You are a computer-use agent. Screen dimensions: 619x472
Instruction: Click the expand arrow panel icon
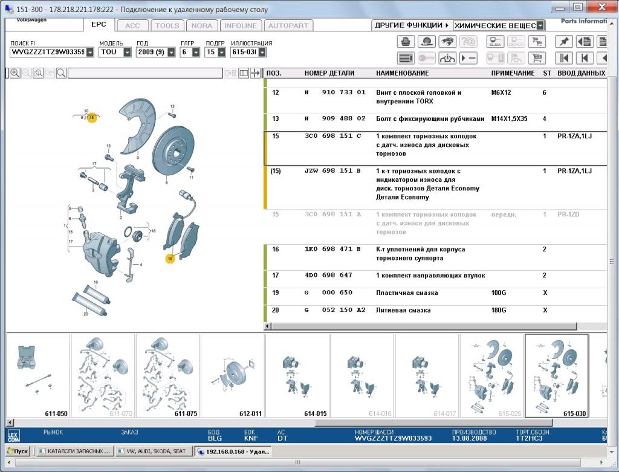(x=256, y=73)
